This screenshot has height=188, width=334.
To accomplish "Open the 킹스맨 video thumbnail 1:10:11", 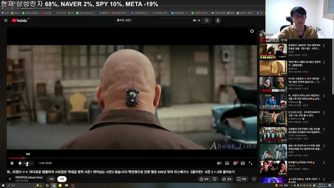I will [273, 51].
